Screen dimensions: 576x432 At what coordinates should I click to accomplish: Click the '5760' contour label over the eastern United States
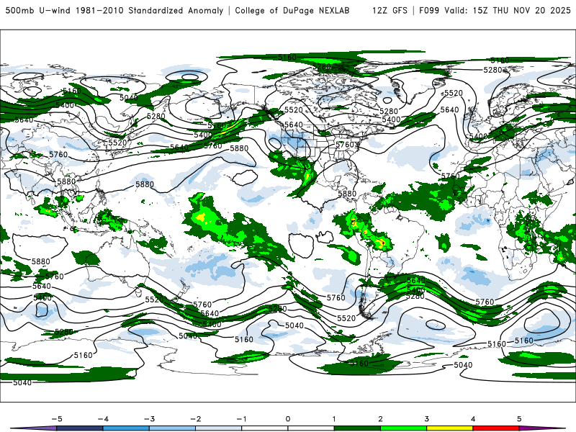[345, 145]
